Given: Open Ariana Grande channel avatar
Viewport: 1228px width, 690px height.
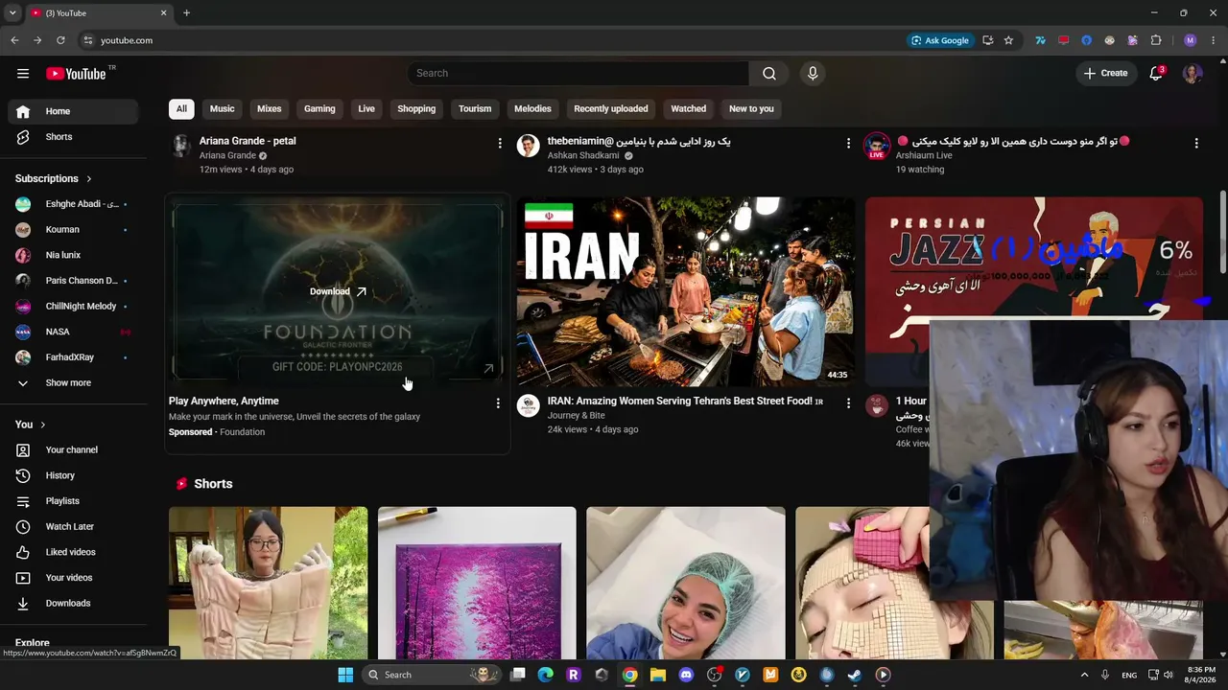Looking at the screenshot, I should pos(180,146).
